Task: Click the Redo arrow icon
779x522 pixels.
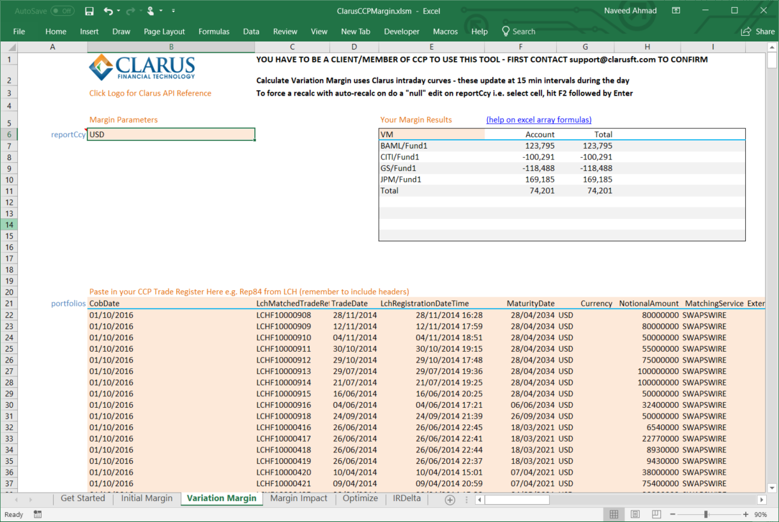Action: coord(130,11)
